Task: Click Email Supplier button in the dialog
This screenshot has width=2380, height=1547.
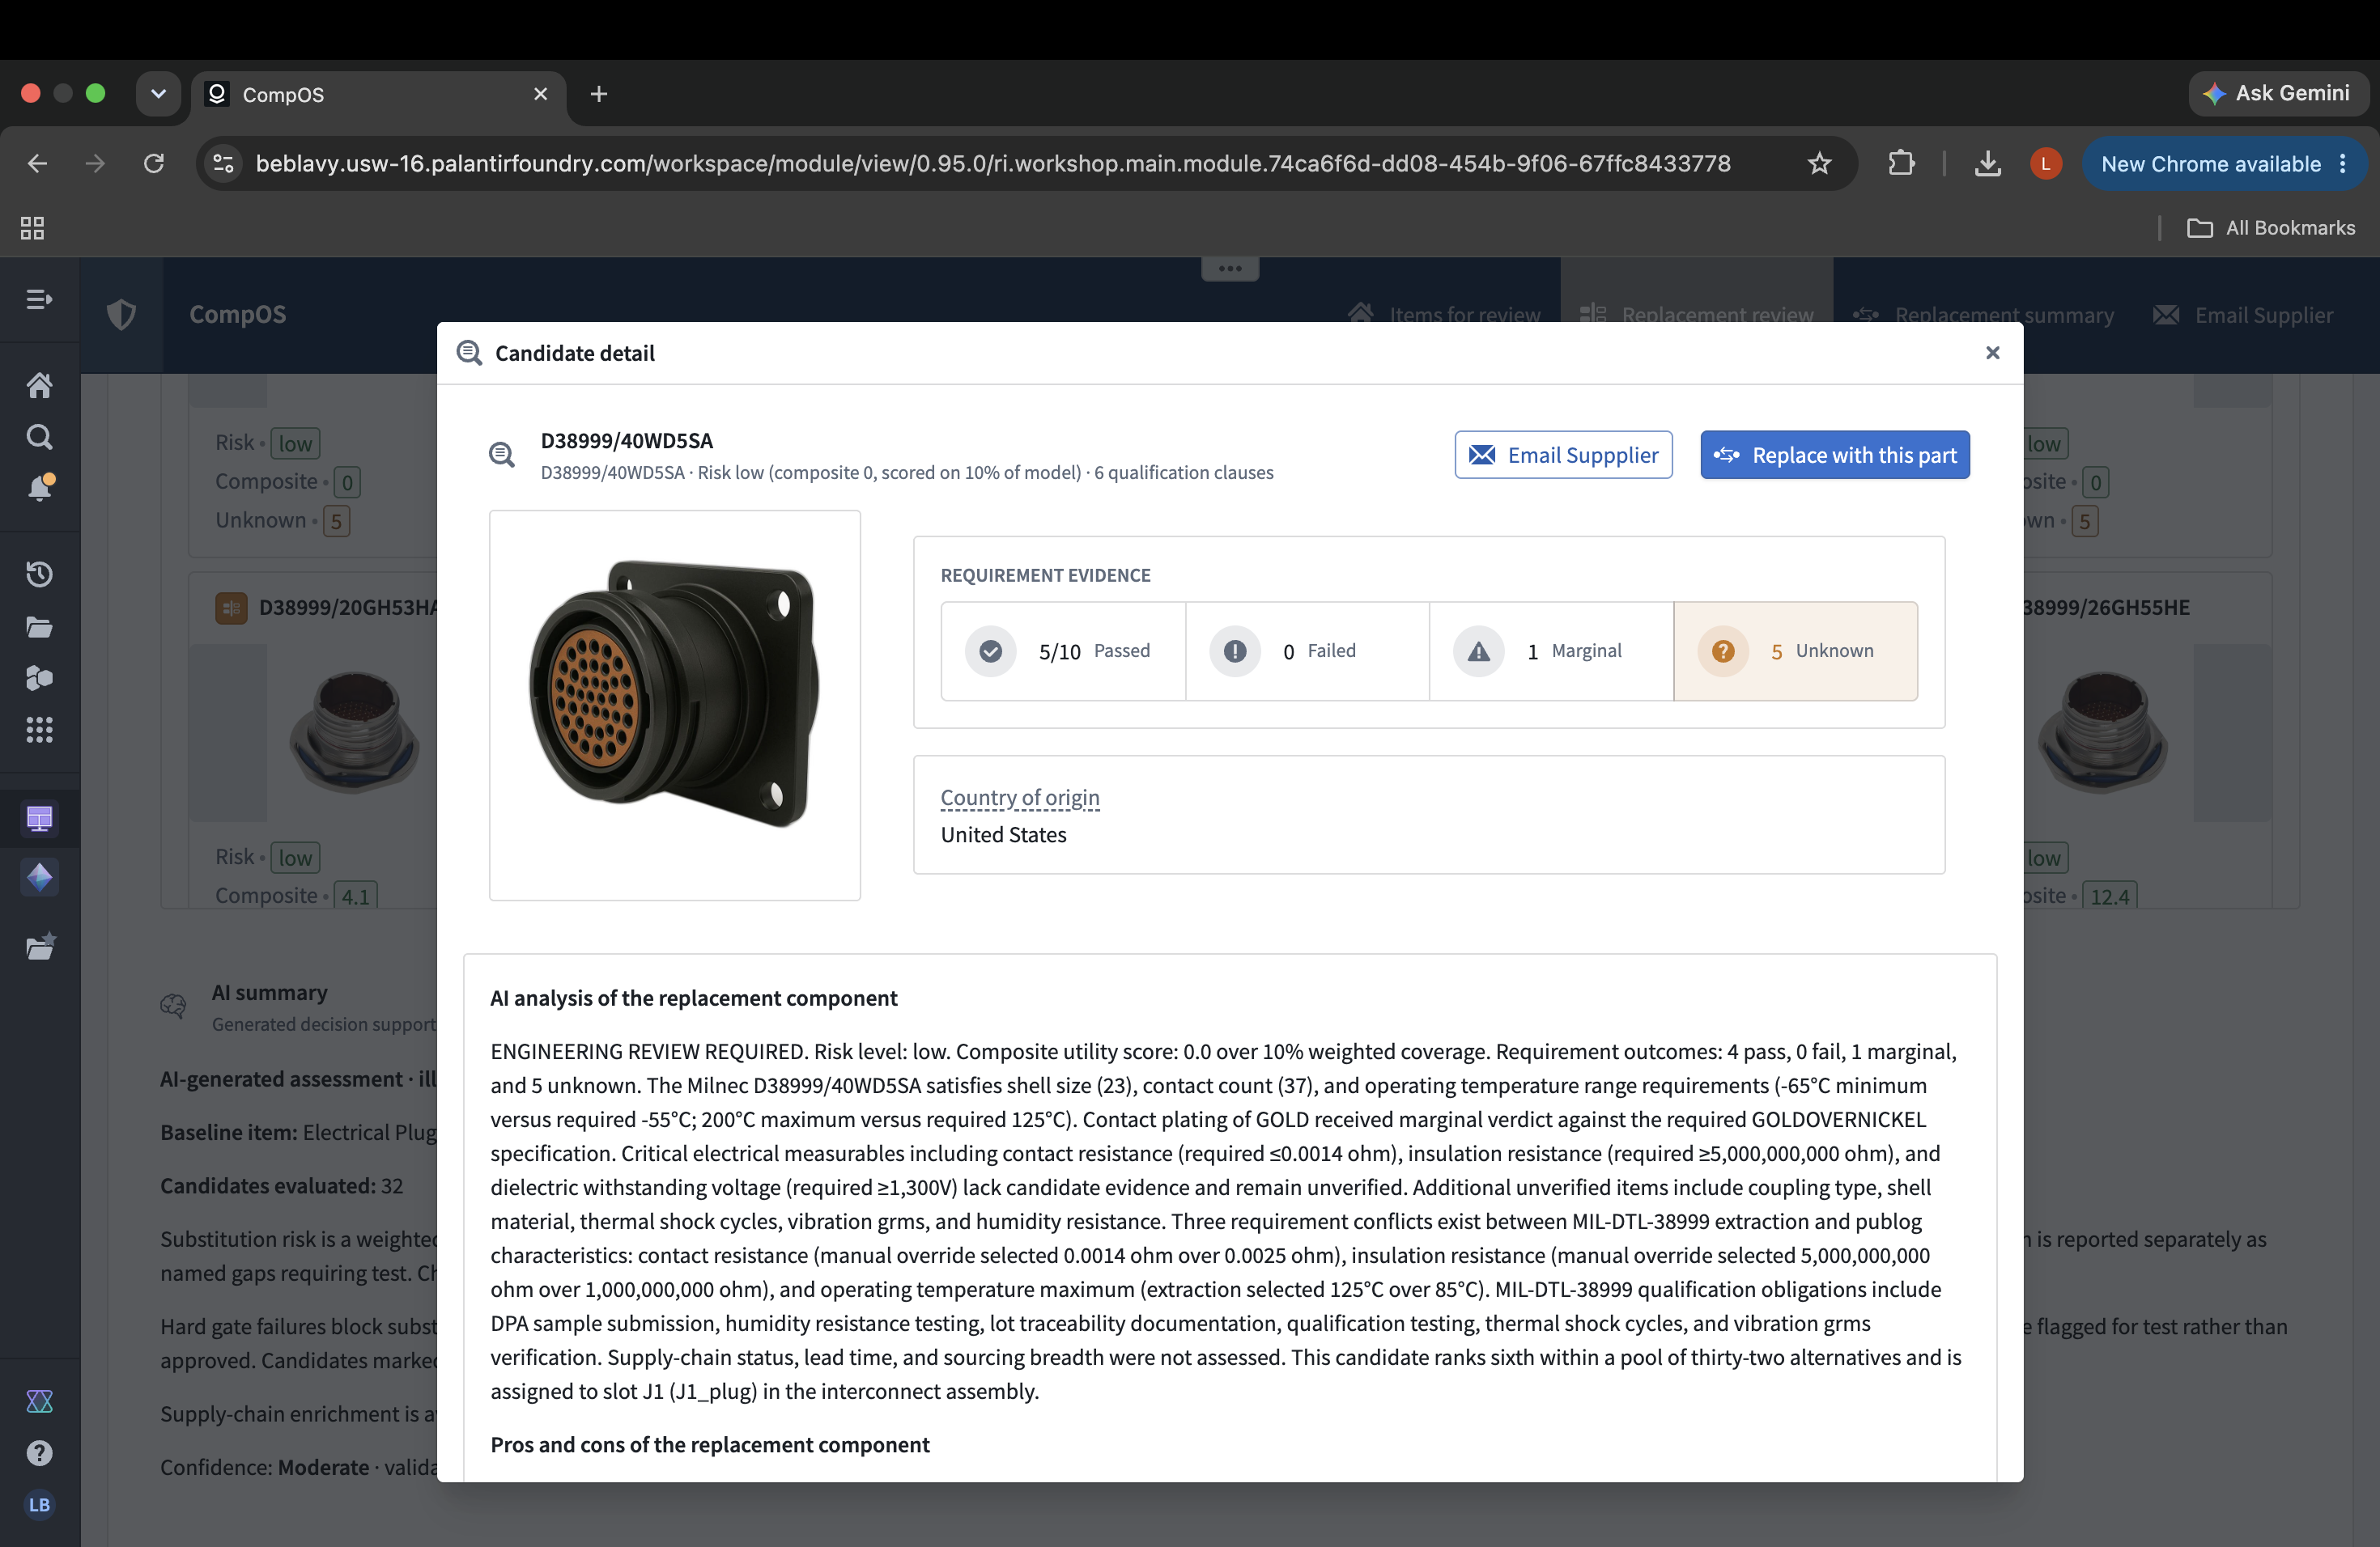Action: point(1563,455)
